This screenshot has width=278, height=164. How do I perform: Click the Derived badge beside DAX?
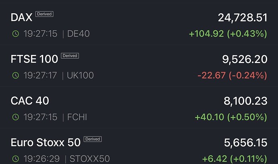pos(44,14)
